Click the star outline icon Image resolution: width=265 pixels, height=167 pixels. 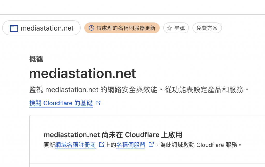(169, 28)
